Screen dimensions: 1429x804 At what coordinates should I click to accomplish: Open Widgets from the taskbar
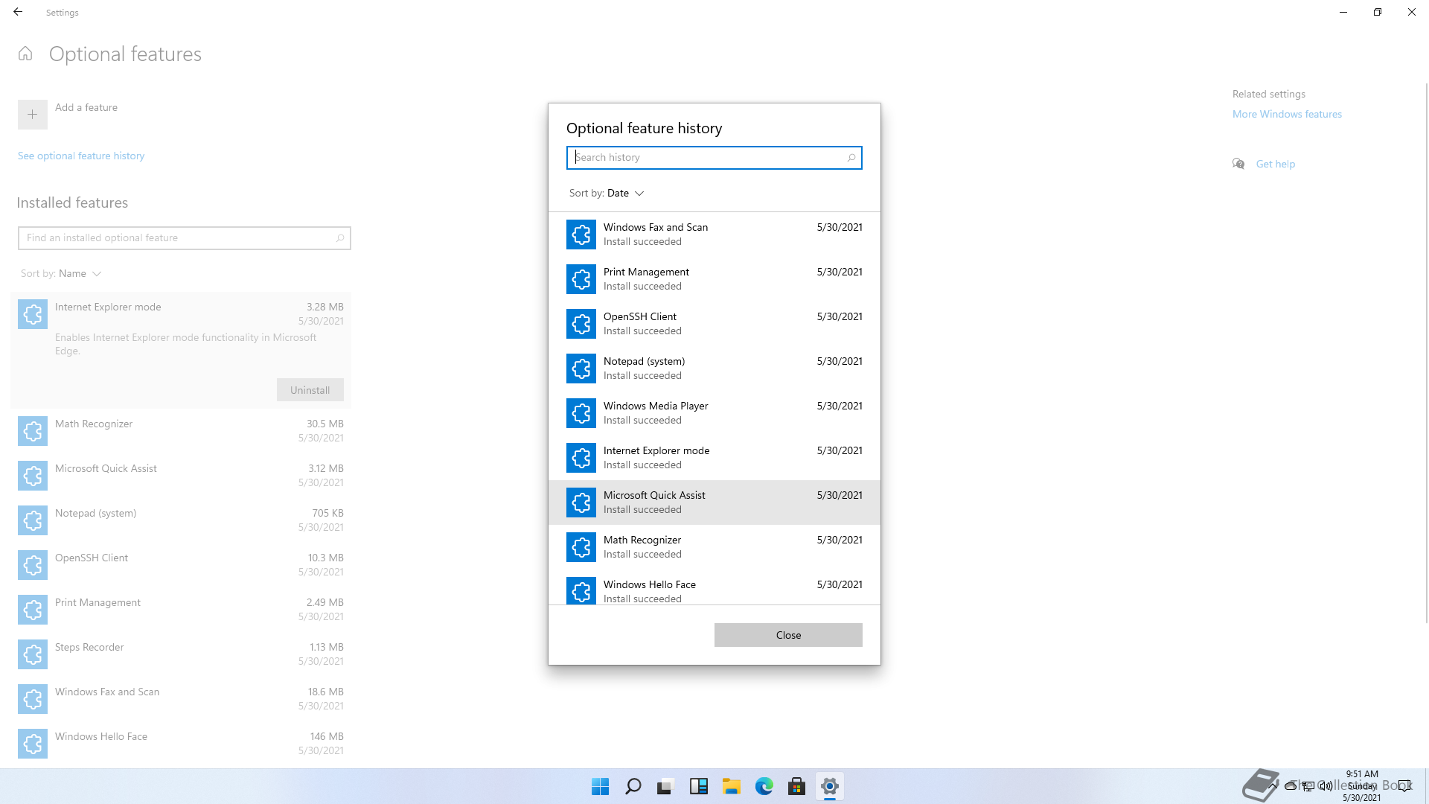[699, 786]
